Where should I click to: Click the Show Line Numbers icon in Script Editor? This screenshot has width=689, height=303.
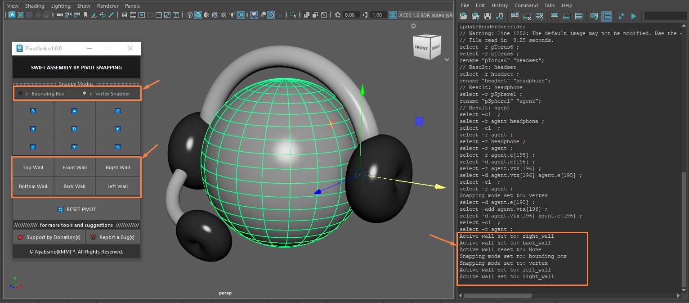pyautogui.click(x=607, y=16)
